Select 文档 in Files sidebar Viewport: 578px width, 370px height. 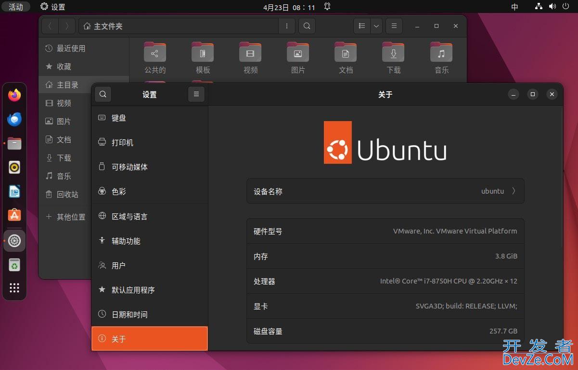[x=65, y=139]
